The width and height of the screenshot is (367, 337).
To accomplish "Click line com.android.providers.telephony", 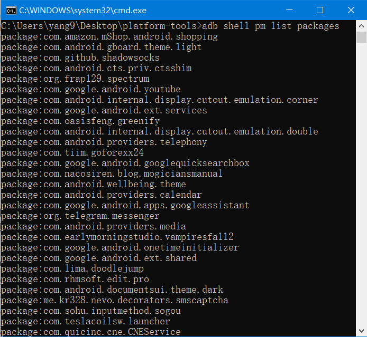I will pos(104,142).
